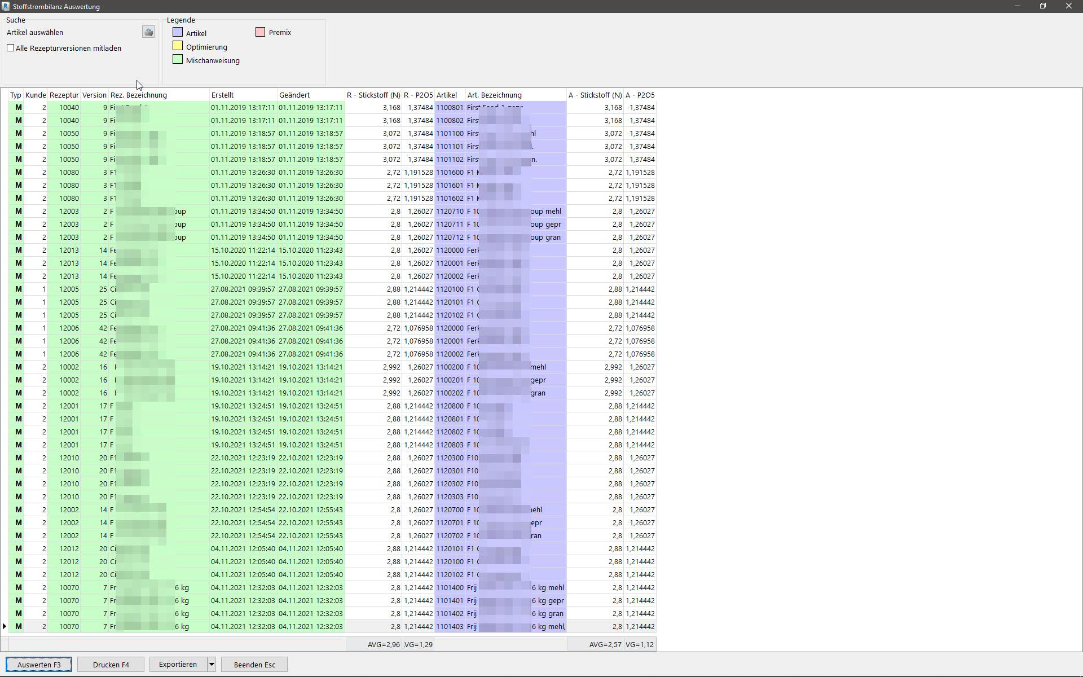The height and width of the screenshot is (677, 1083).
Task: Click the Beenden Esc button
Action: [x=254, y=665]
